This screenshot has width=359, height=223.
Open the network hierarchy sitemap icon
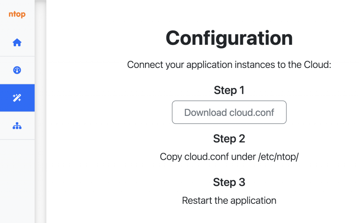coord(17,126)
